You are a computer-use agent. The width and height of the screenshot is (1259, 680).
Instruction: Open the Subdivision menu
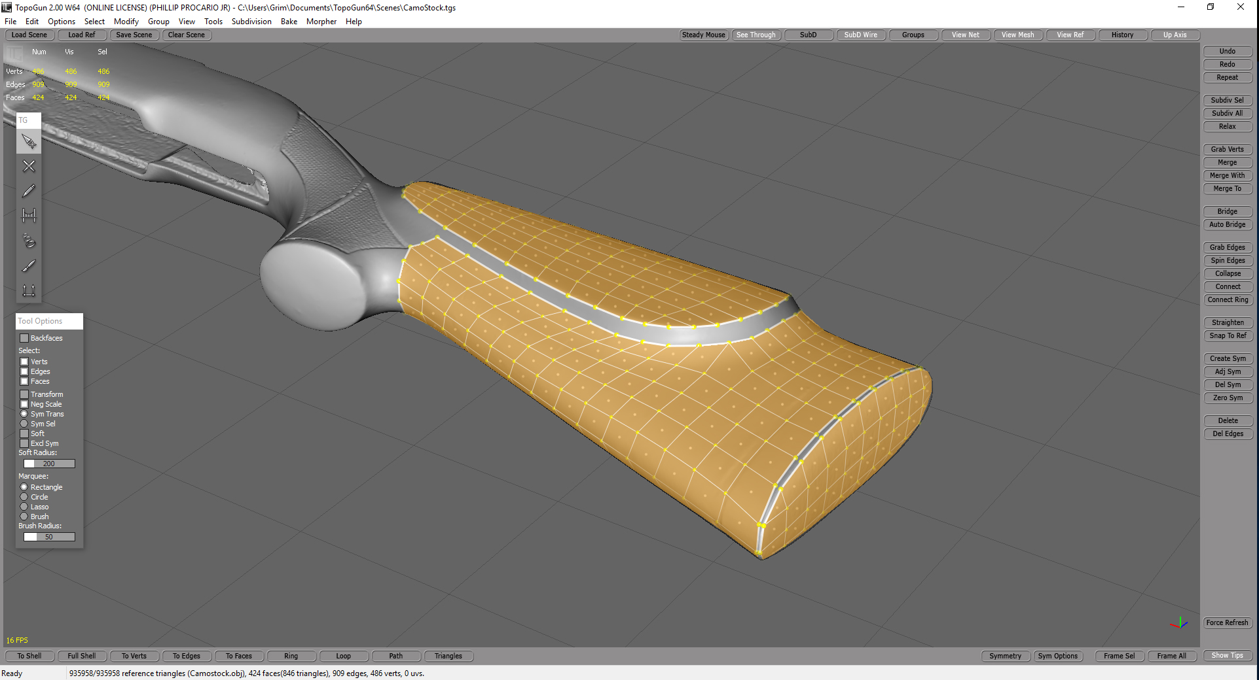click(251, 22)
